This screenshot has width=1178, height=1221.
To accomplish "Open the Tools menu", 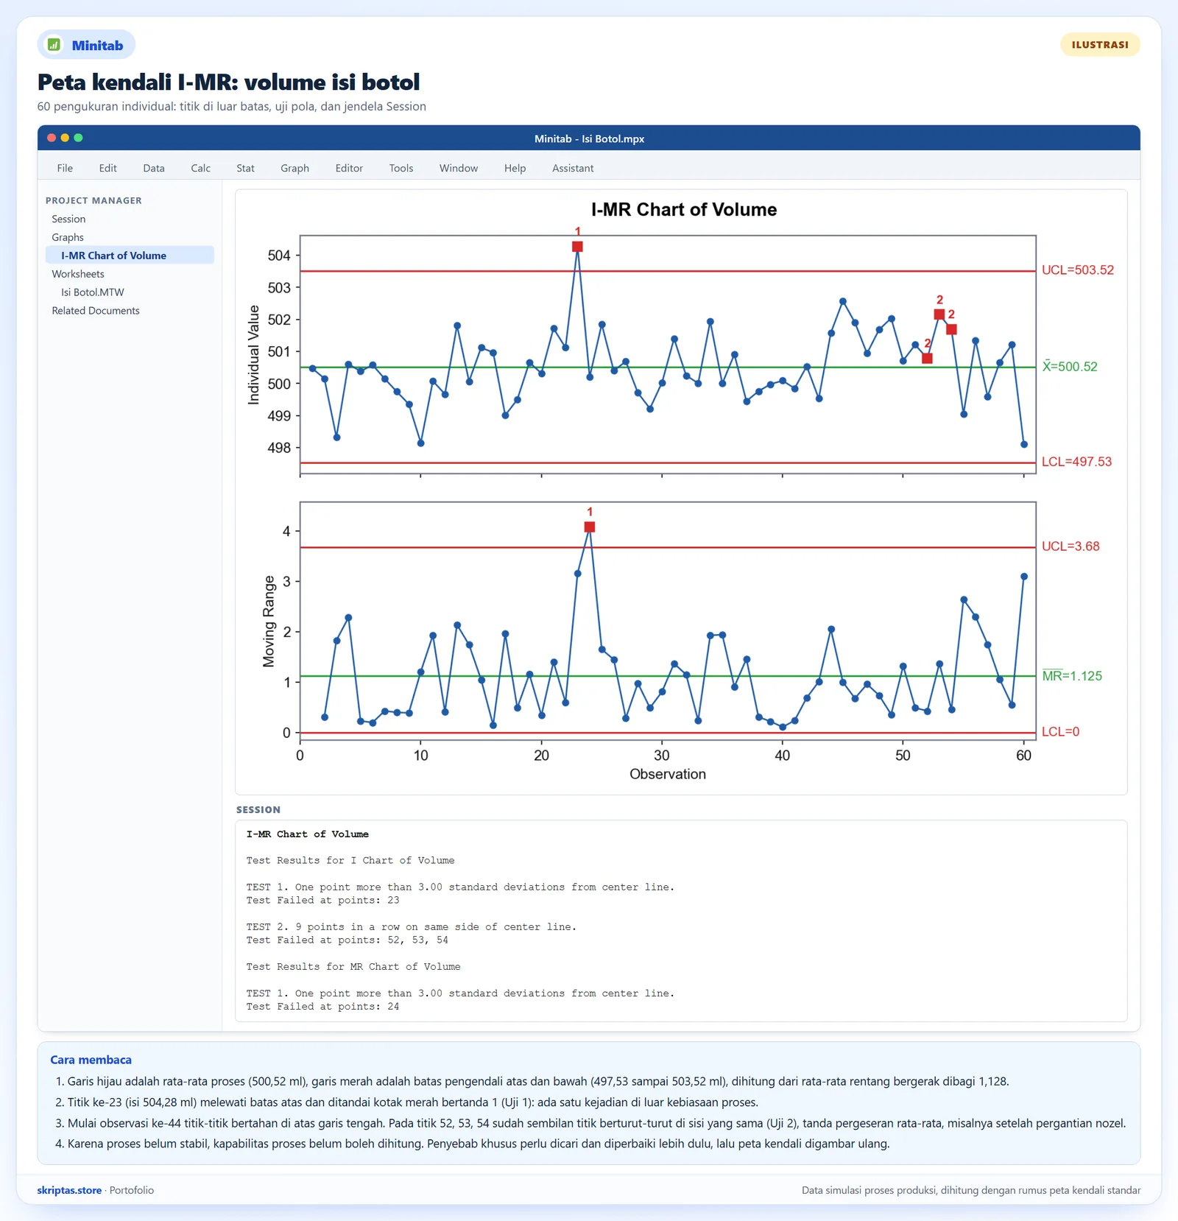I will point(401,168).
